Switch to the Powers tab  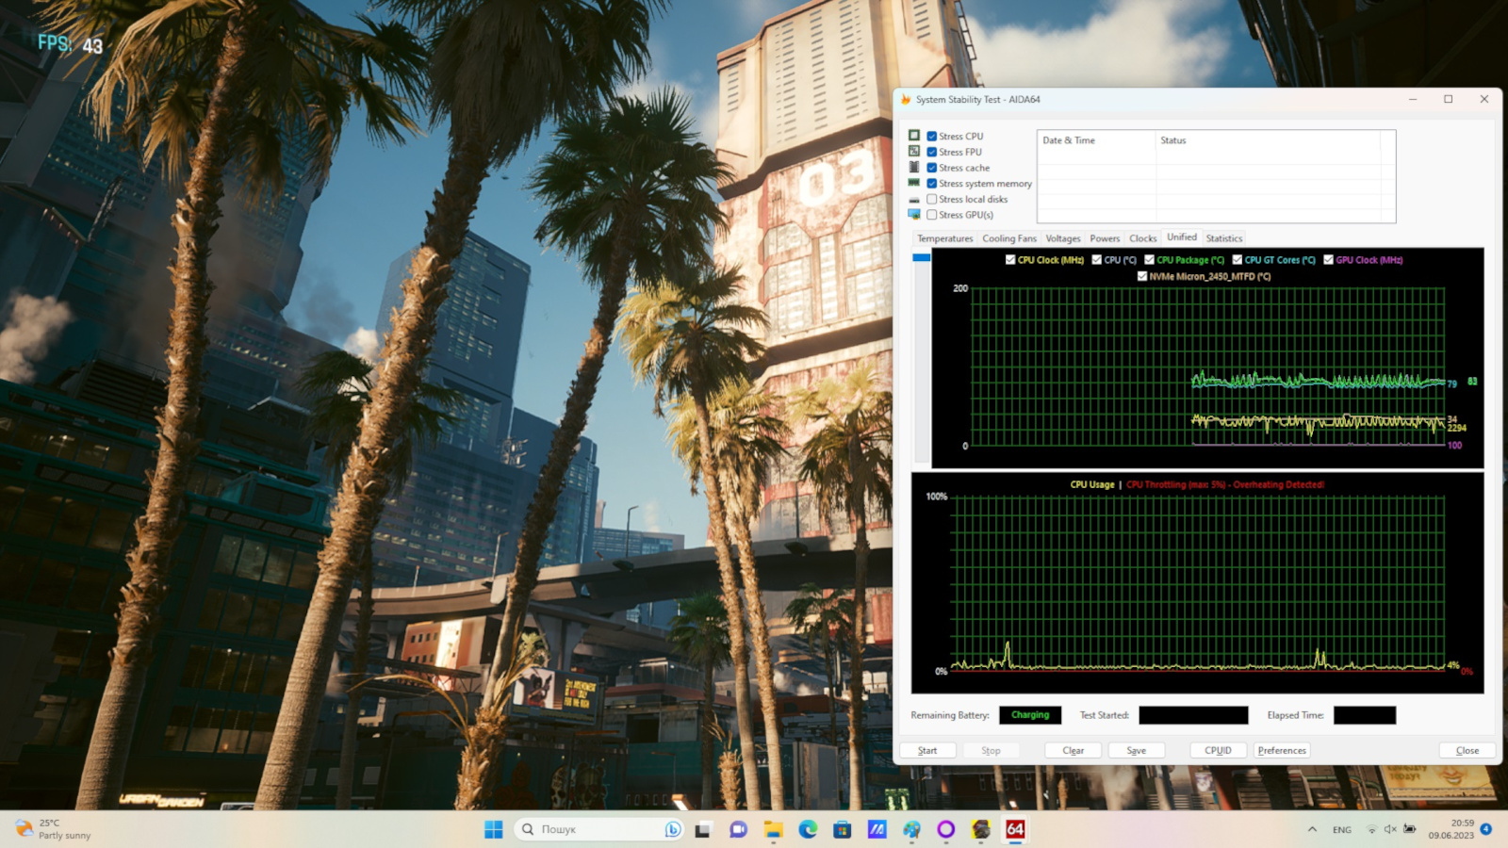pos(1105,238)
